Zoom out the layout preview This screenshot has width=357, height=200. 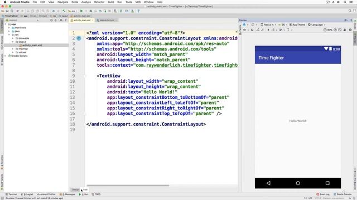325,29
